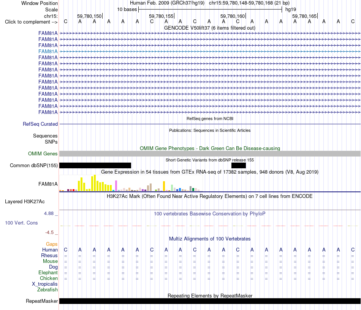361x310 pixels.
Task: Select the Chicken alignment row label
Action: [49, 278]
